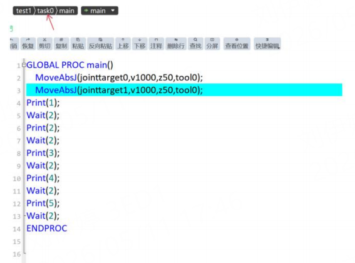Click 查看位置 view position button
Screen dimensions: 355x263
pyautogui.click(x=237, y=44)
